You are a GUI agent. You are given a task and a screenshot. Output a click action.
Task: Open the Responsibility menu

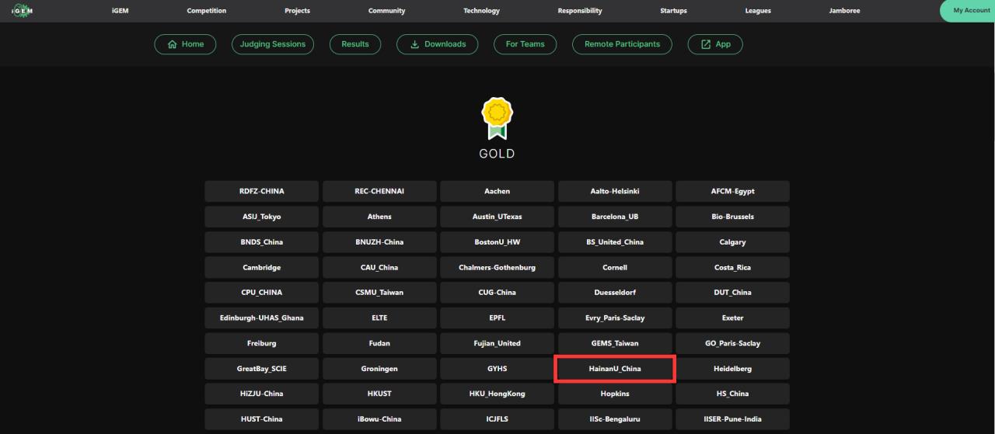click(580, 11)
